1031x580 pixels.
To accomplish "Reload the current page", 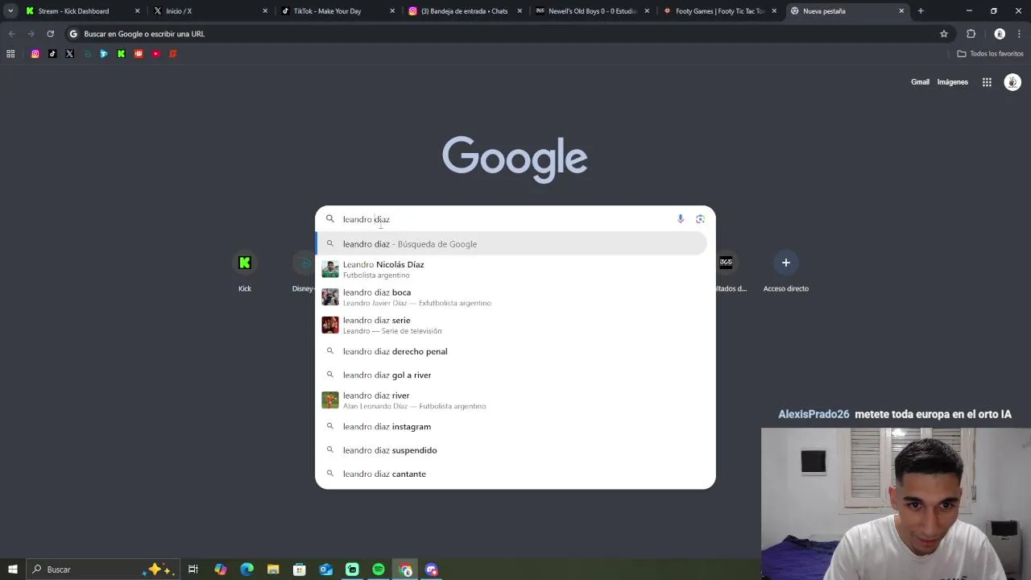I will (x=50, y=34).
